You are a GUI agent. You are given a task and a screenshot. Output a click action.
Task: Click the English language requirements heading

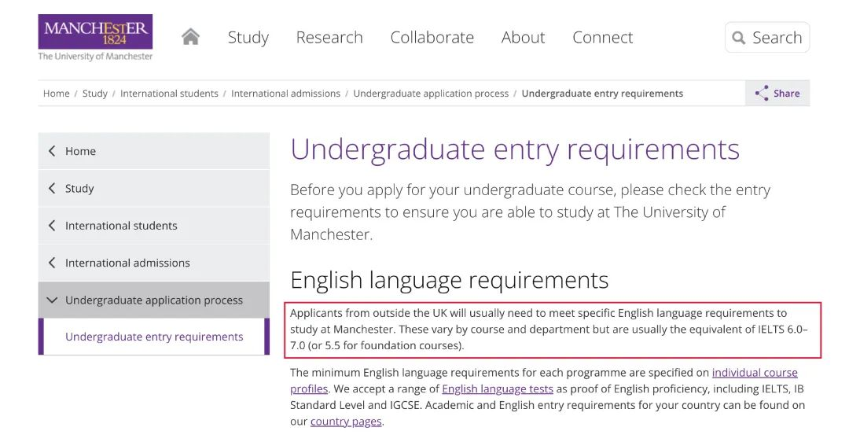pos(450,280)
